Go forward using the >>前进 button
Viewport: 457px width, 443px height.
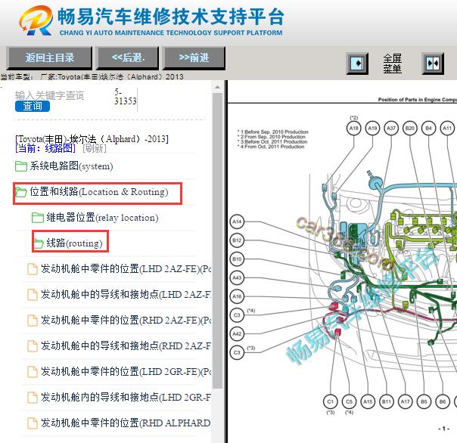[x=194, y=57]
